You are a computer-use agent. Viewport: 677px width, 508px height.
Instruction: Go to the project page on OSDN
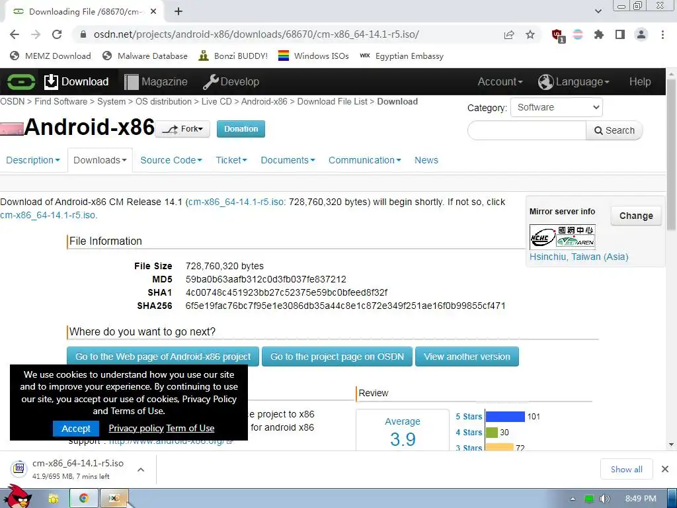pyautogui.click(x=337, y=357)
